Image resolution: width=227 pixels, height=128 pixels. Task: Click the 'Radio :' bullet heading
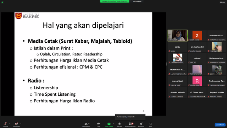pyautogui.click(x=36, y=81)
